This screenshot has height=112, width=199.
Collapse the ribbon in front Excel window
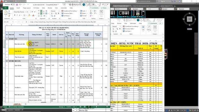coord(109,19)
